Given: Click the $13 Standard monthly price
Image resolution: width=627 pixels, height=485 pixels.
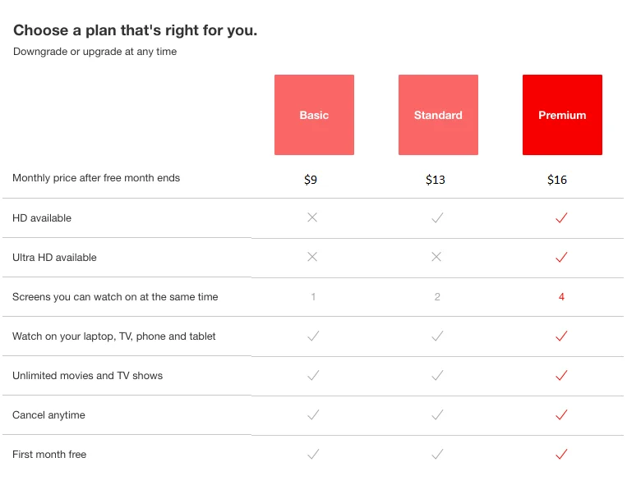Looking at the screenshot, I should click(436, 180).
